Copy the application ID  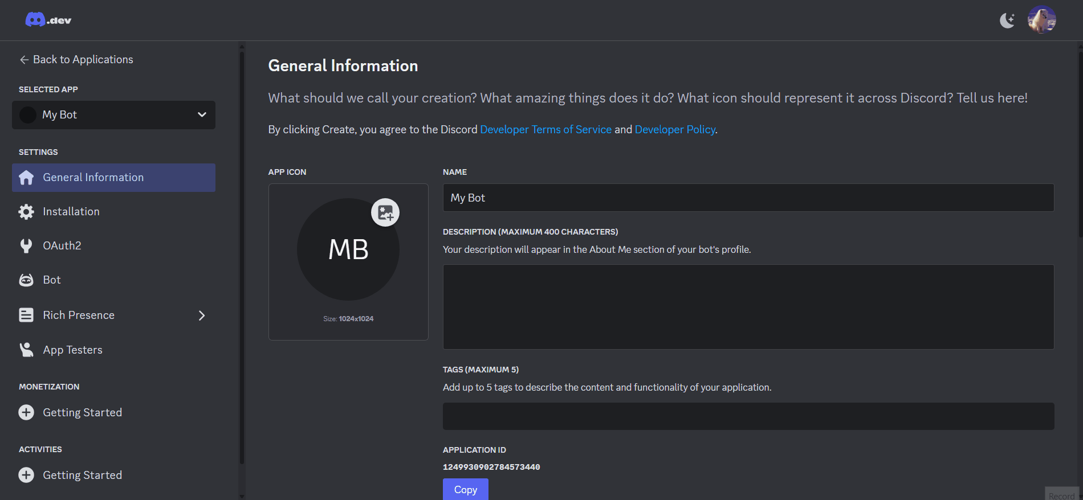[465, 489]
